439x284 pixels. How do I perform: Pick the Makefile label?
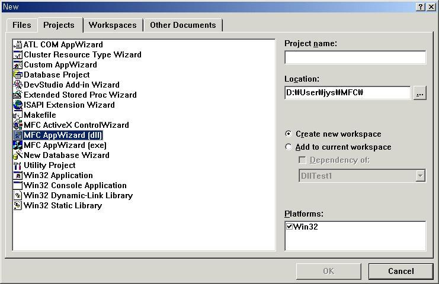[40, 115]
